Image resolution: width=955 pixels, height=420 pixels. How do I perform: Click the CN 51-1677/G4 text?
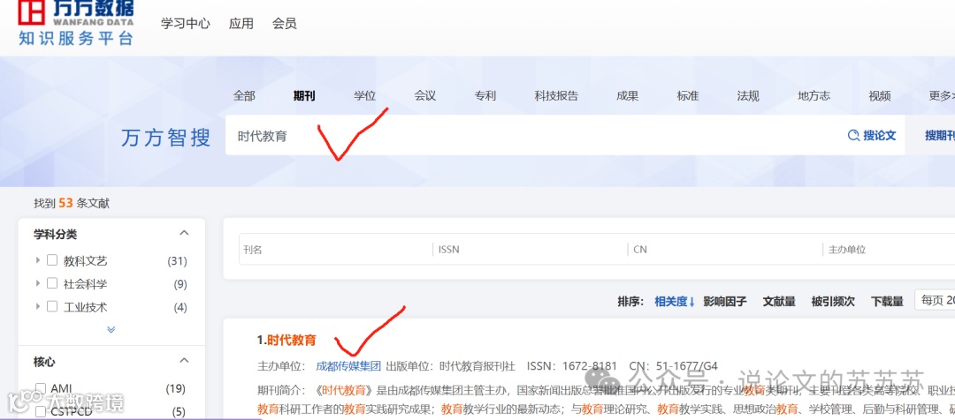674,366
